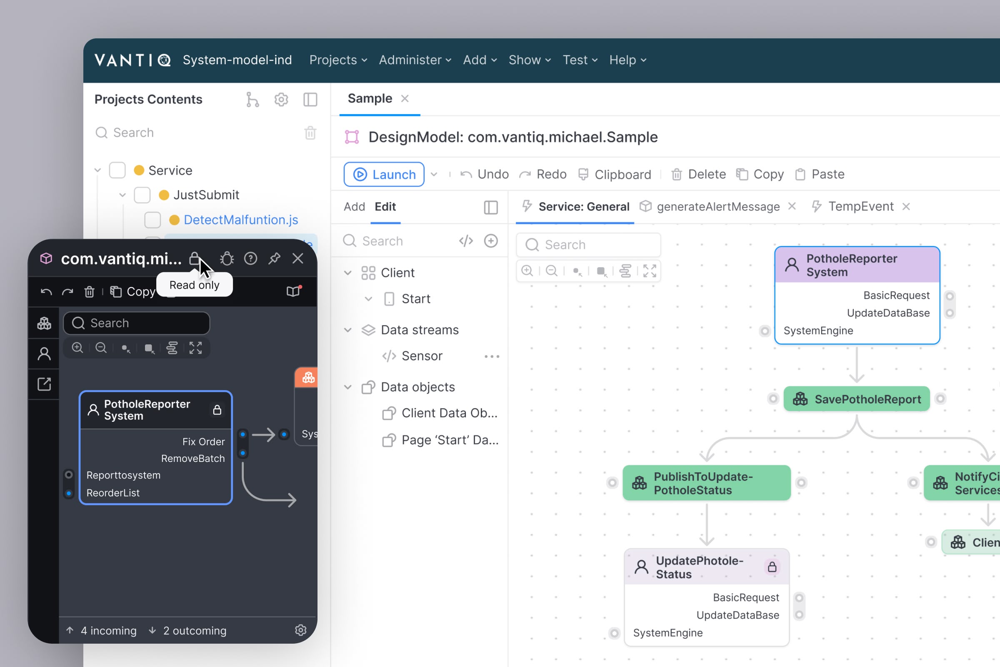Collapse the Client tree group

(x=348, y=273)
